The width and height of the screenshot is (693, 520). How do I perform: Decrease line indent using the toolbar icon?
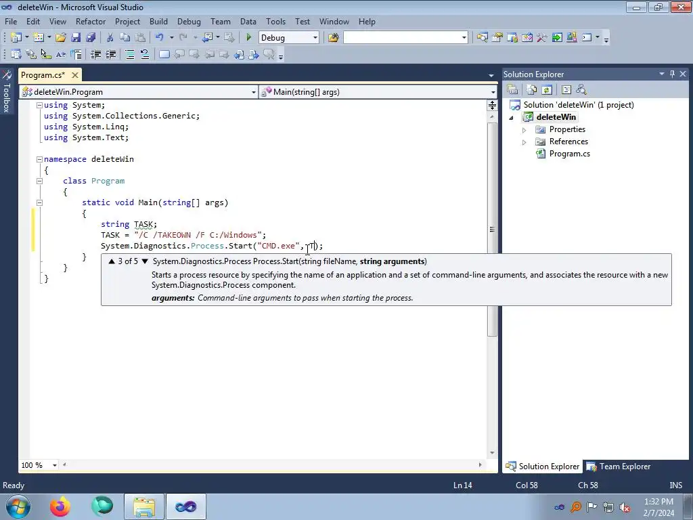pos(95,54)
